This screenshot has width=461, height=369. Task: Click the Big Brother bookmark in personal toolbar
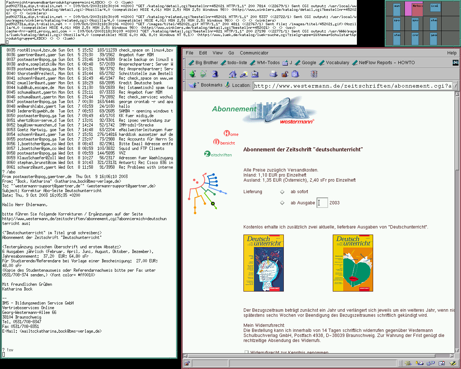(203, 63)
